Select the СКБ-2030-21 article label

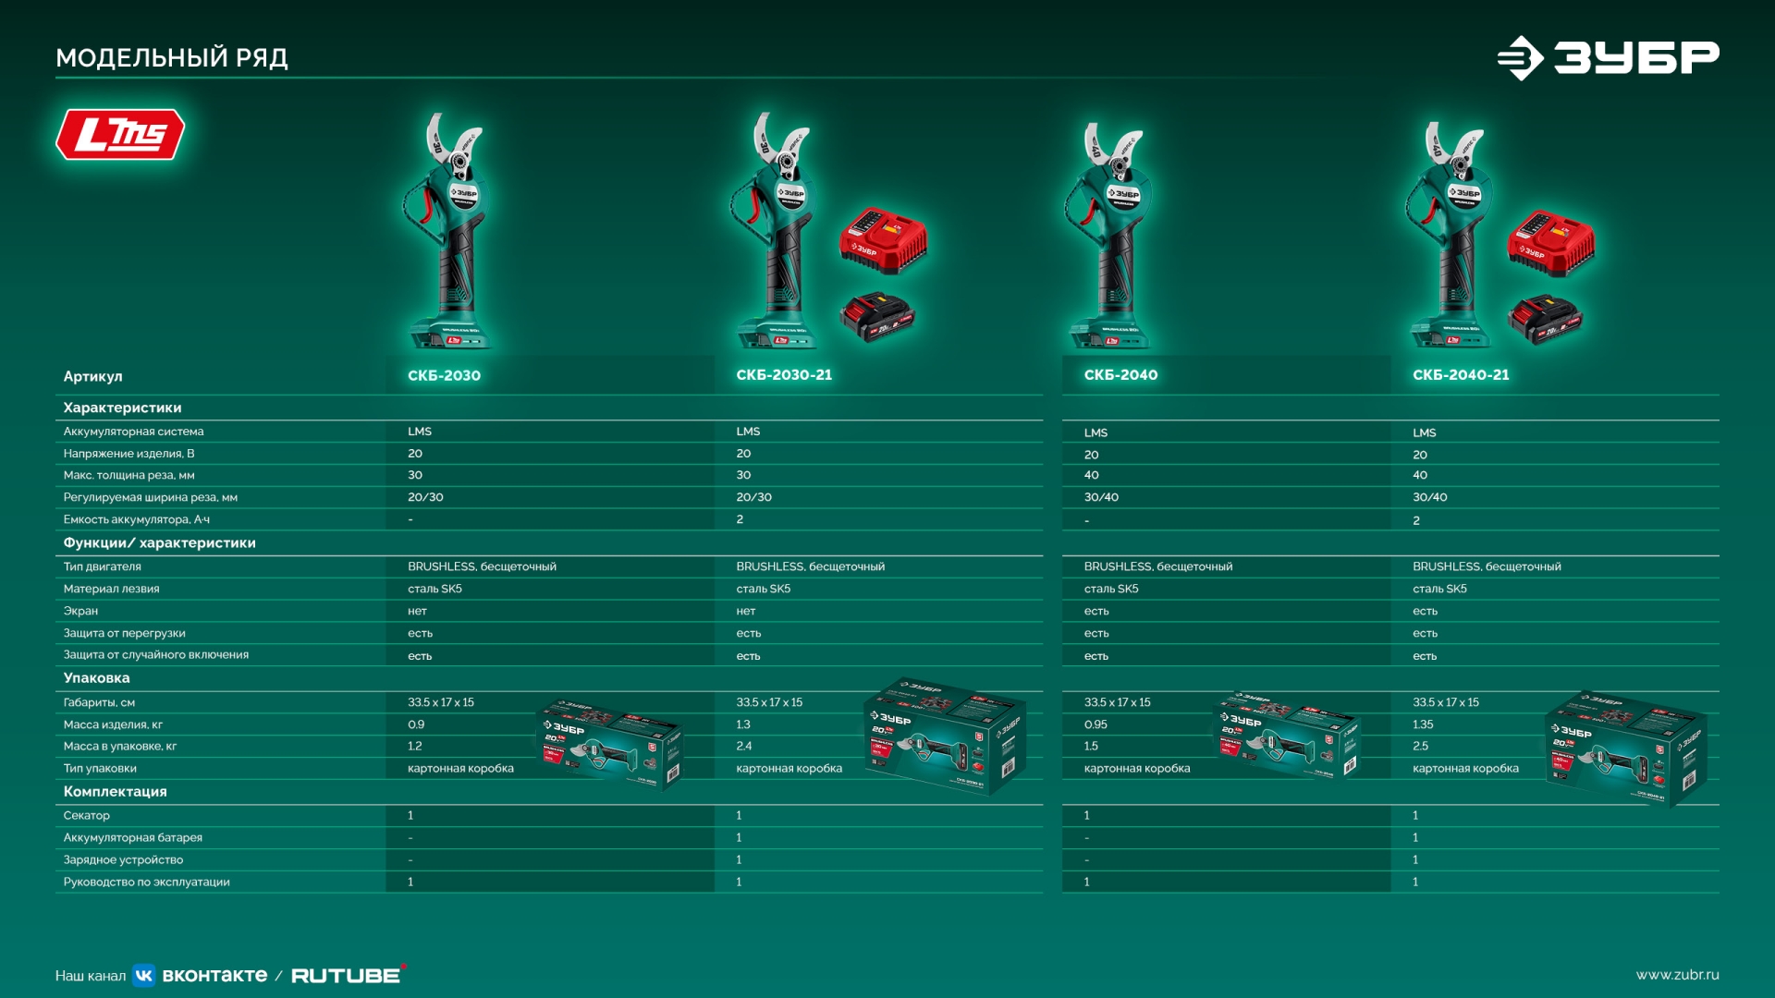(x=784, y=375)
